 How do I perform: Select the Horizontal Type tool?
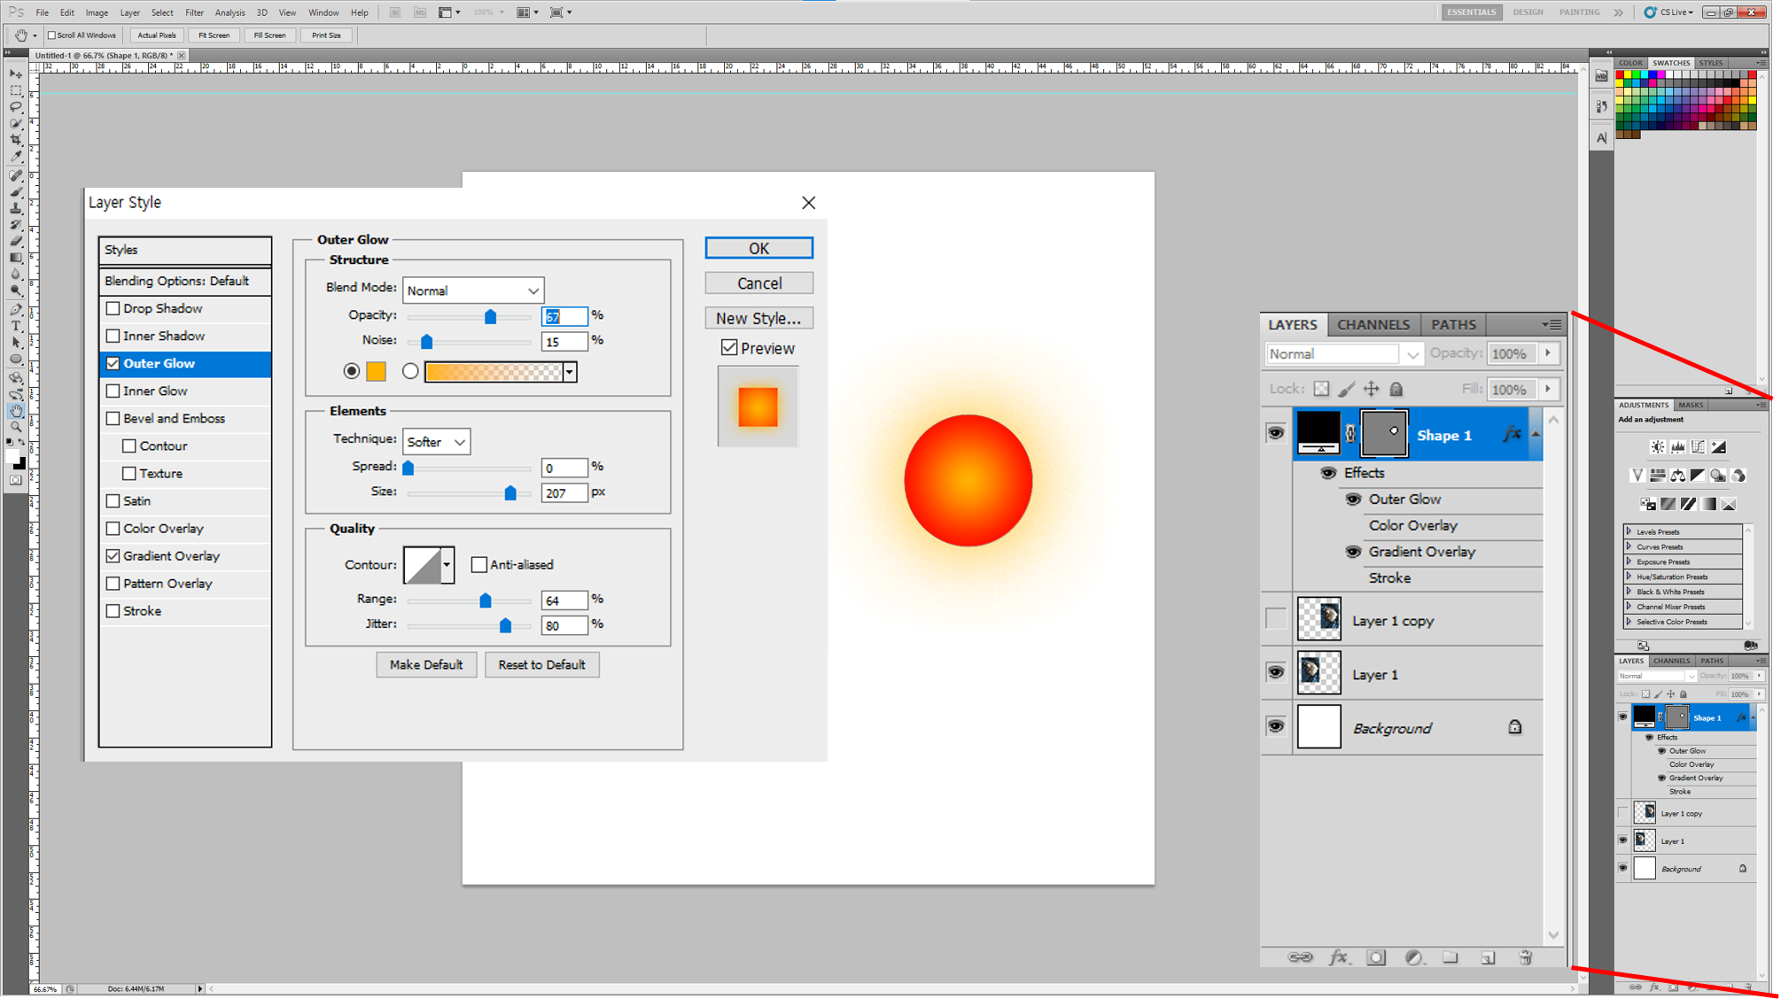(16, 326)
